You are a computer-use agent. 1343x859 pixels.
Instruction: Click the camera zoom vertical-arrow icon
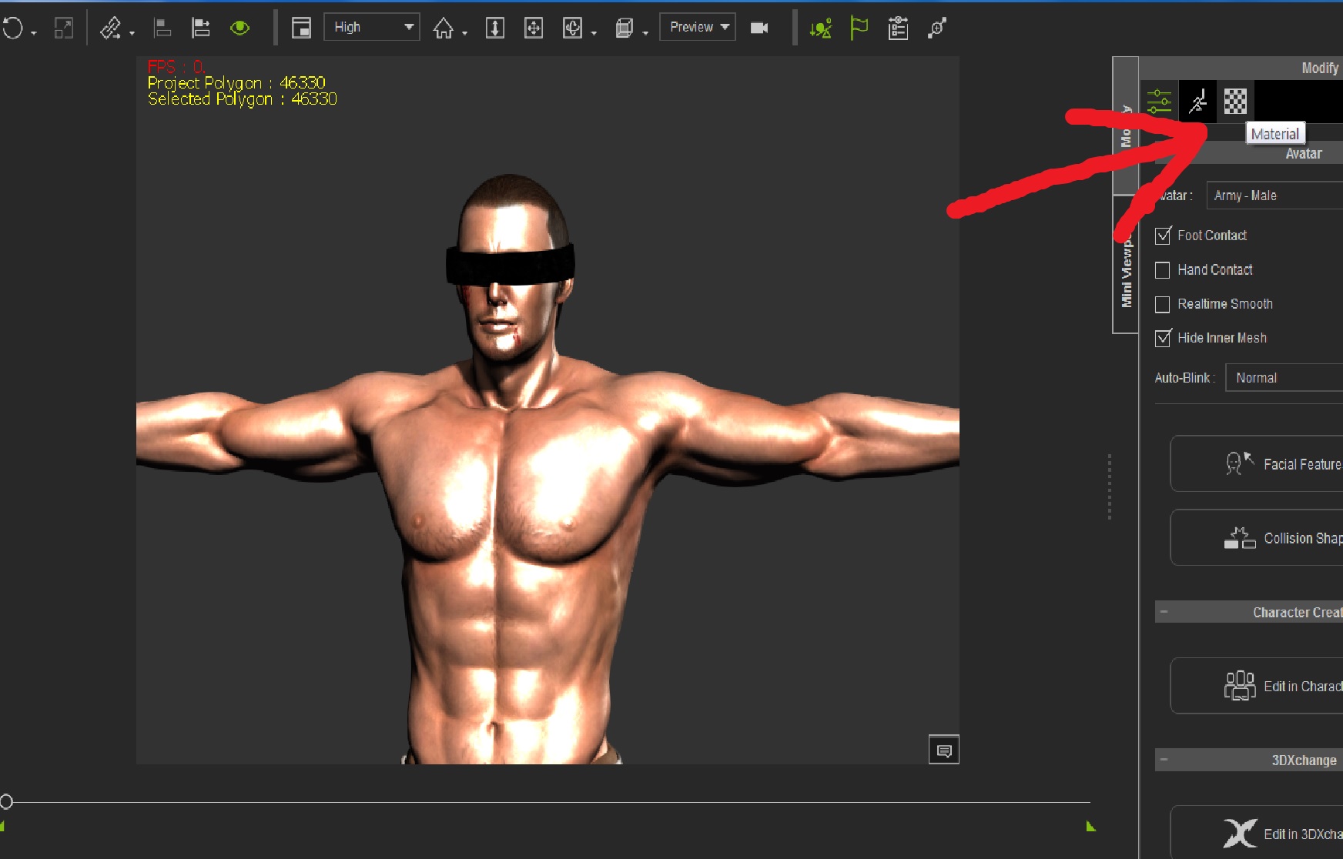click(495, 28)
